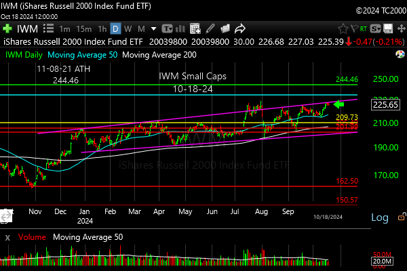Click the Aug label on time axis
Screen dimensions: 407x271
(261, 211)
